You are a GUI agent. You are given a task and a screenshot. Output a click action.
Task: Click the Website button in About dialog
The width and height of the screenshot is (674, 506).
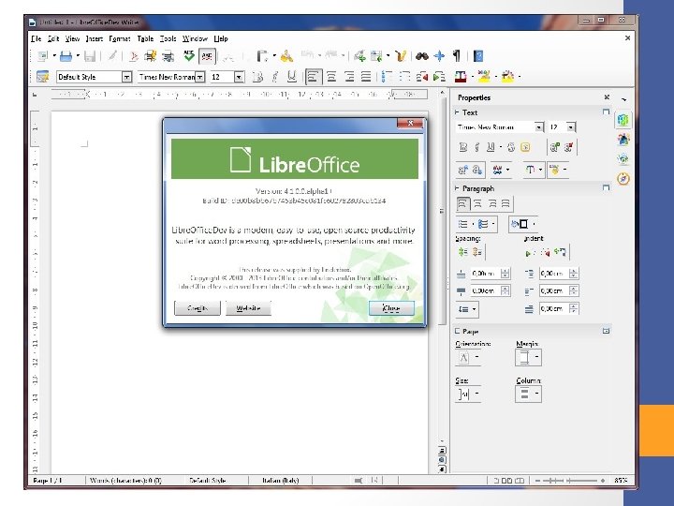pyautogui.click(x=248, y=308)
